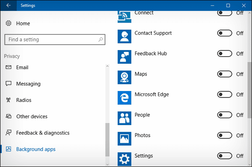Toggle Contact Support background switch
Viewport: 252px width, 167px height.
(x=225, y=33)
